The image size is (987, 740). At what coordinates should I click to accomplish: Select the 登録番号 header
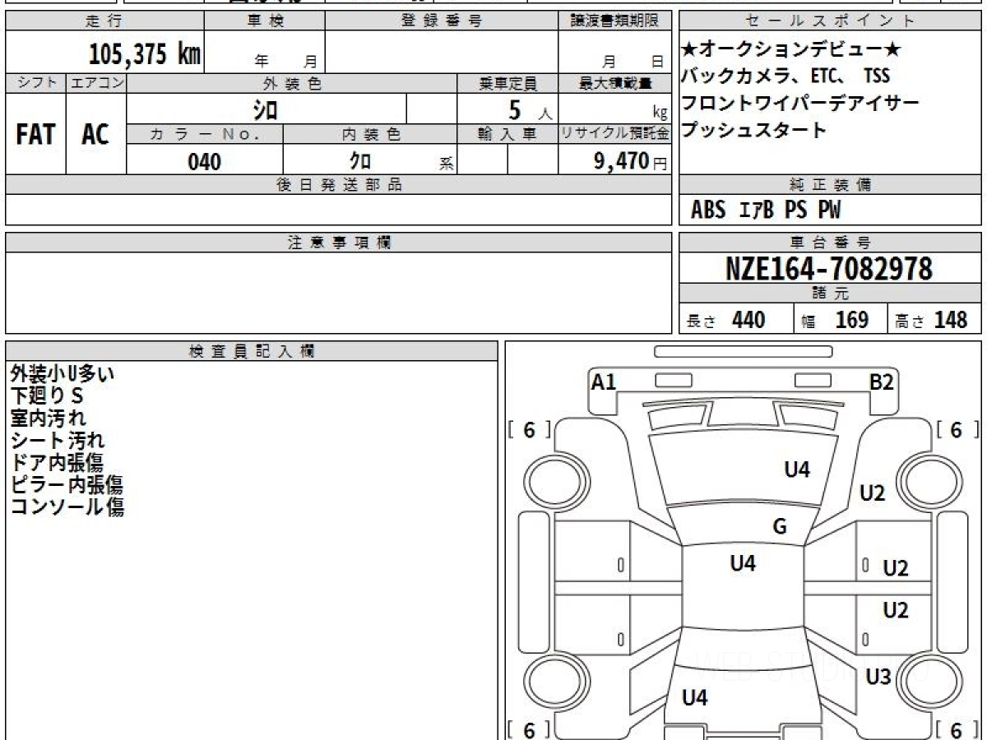click(x=442, y=21)
